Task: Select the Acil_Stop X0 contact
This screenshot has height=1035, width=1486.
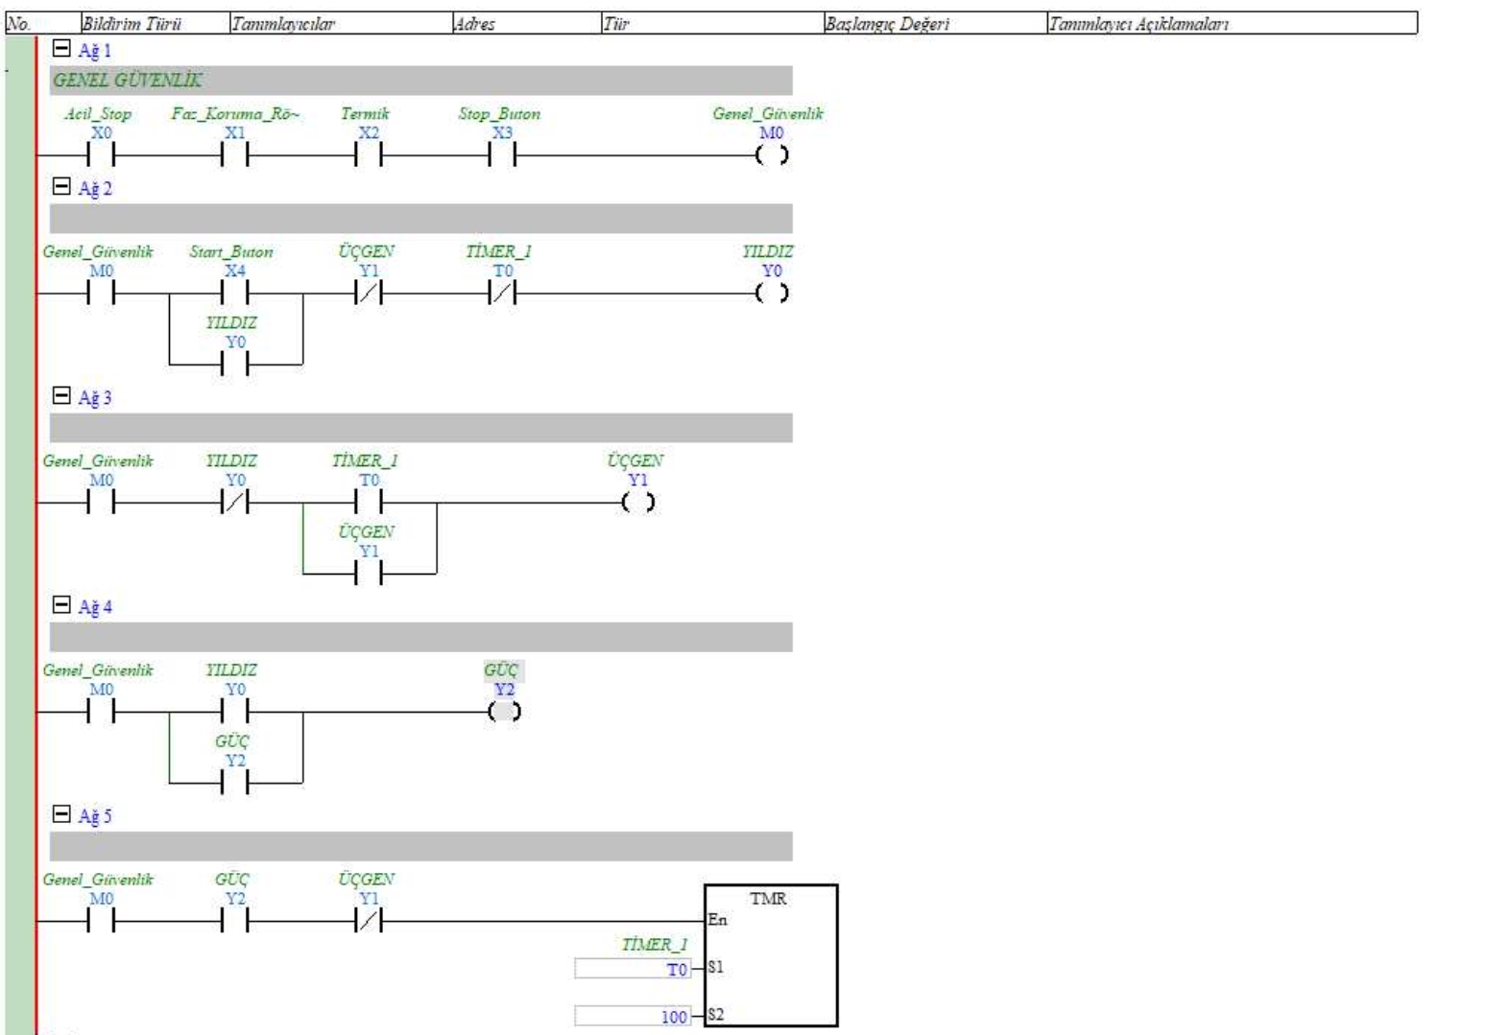Action: click(x=101, y=154)
